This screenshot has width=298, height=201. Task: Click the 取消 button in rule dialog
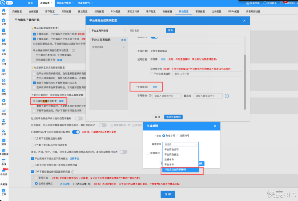click(x=157, y=117)
